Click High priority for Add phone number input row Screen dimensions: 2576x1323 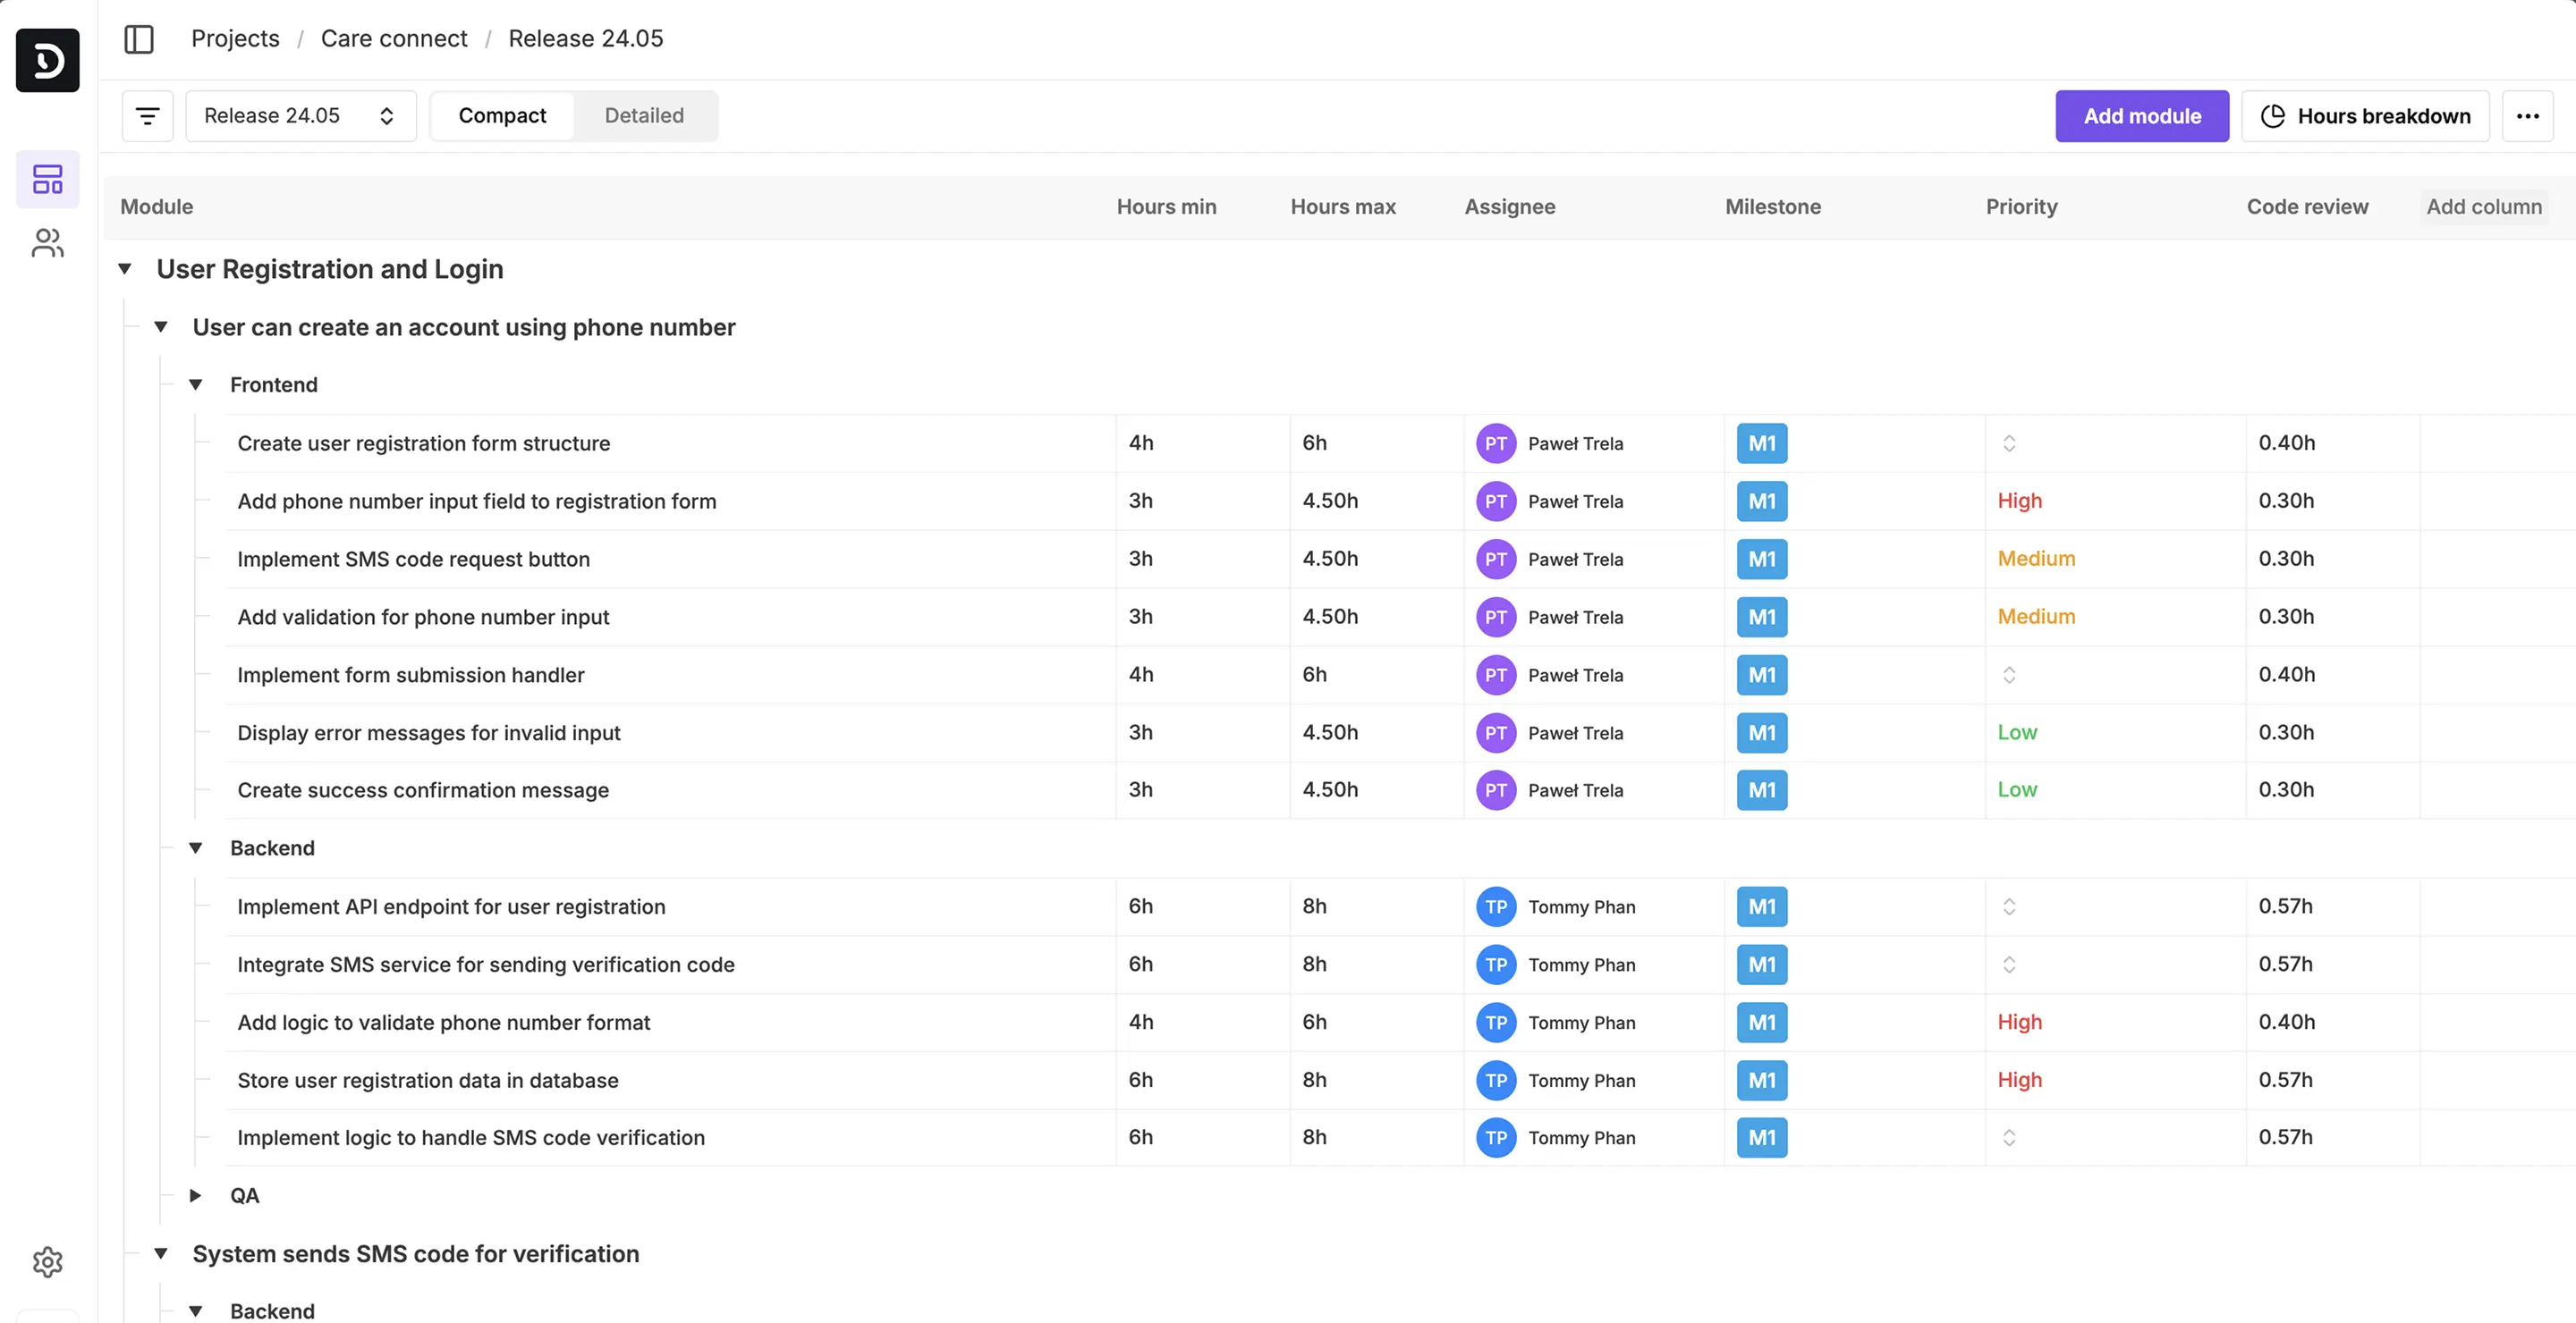pyautogui.click(x=2019, y=501)
